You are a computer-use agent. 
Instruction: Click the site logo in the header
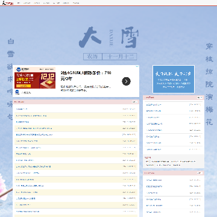[8, 3]
